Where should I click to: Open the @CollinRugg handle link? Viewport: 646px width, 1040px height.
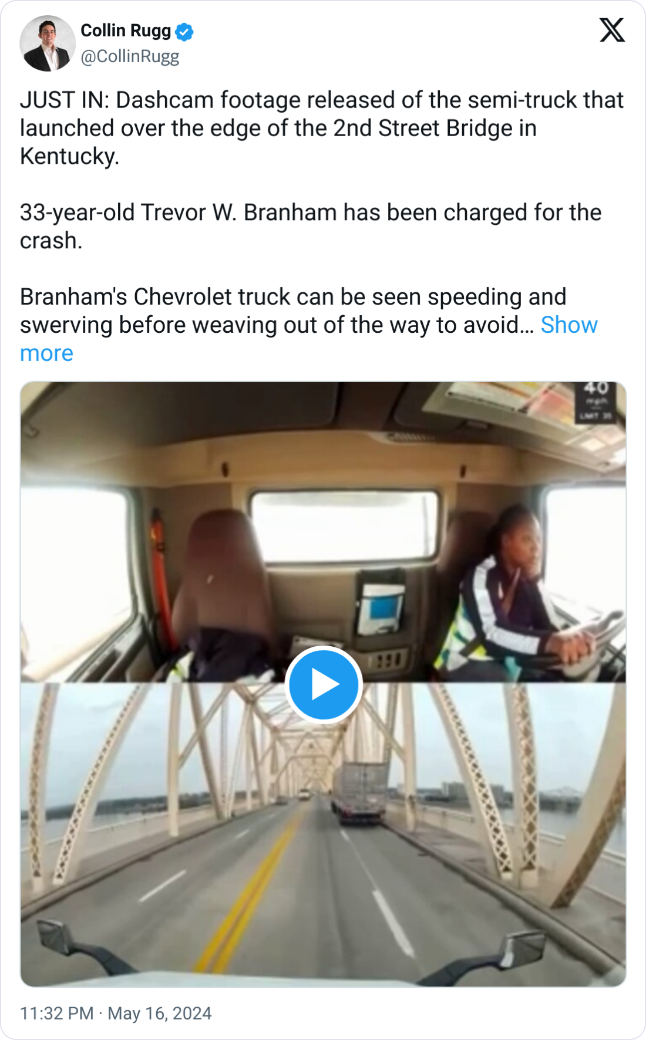(130, 56)
